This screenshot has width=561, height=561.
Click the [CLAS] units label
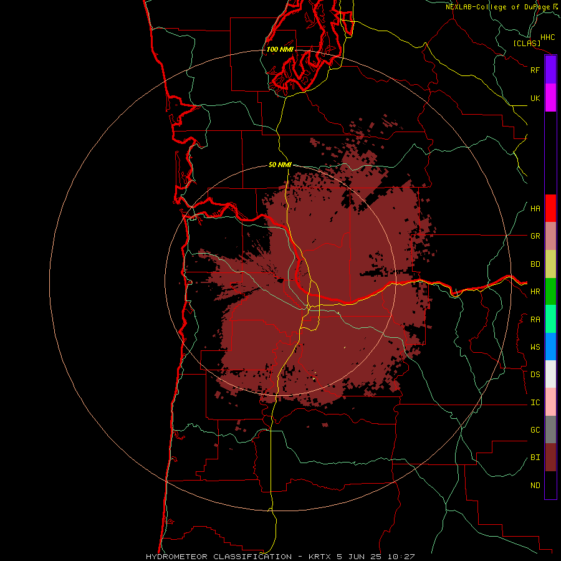[527, 43]
